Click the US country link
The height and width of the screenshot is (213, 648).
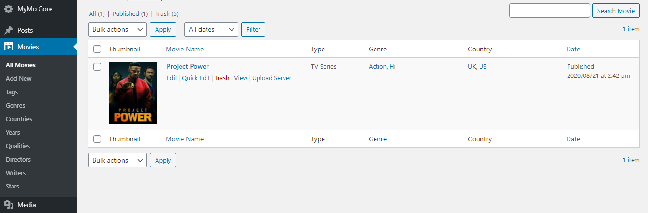tap(482, 66)
